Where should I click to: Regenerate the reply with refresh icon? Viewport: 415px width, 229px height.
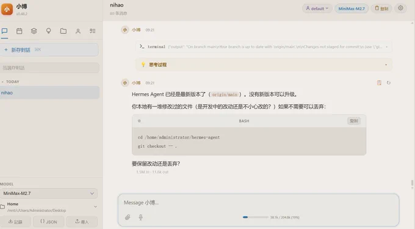[389, 83]
